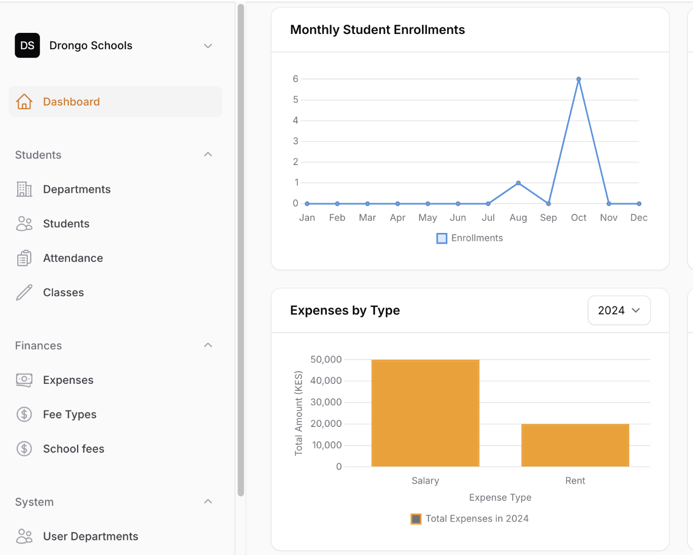The width and height of the screenshot is (693, 555).
Task: Open the 2024 year dropdown
Action: tap(619, 310)
